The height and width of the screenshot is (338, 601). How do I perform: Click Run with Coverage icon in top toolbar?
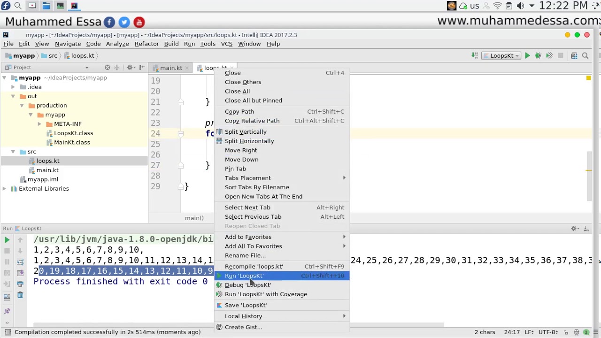549,56
